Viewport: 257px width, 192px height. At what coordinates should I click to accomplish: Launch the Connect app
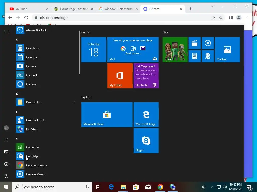(46, 75)
